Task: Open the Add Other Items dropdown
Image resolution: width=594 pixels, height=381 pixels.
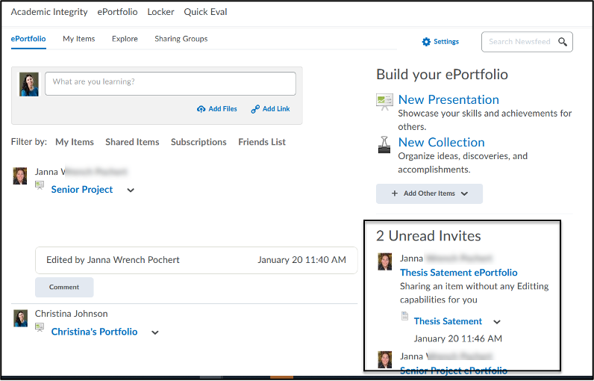Action: pyautogui.click(x=429, y=193)
